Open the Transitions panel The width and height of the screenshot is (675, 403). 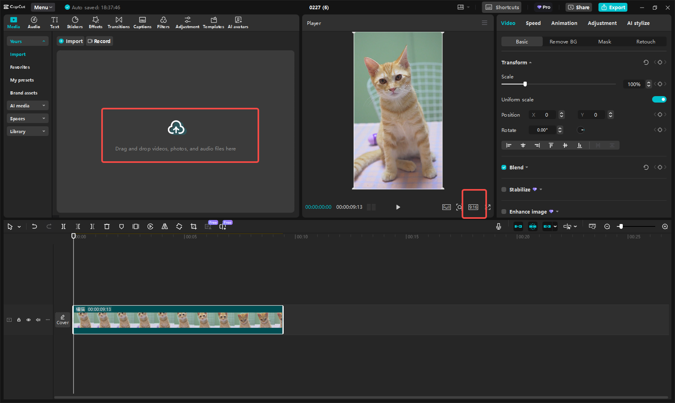pyautogui.click(x=118, y=22)
